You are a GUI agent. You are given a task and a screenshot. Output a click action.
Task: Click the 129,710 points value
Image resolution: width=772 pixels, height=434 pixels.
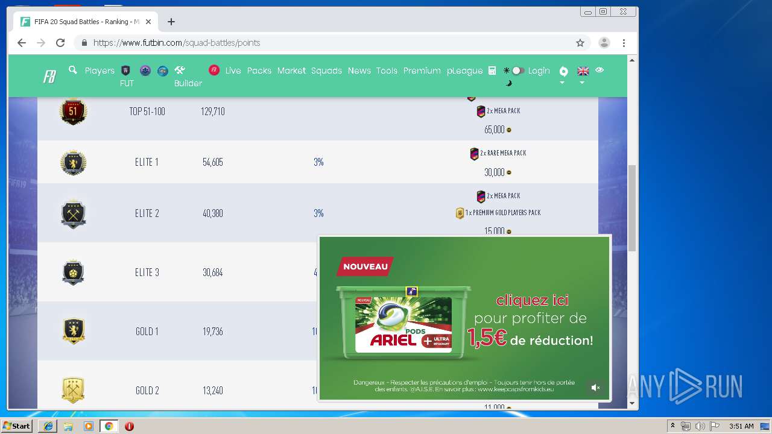point(212,112)
